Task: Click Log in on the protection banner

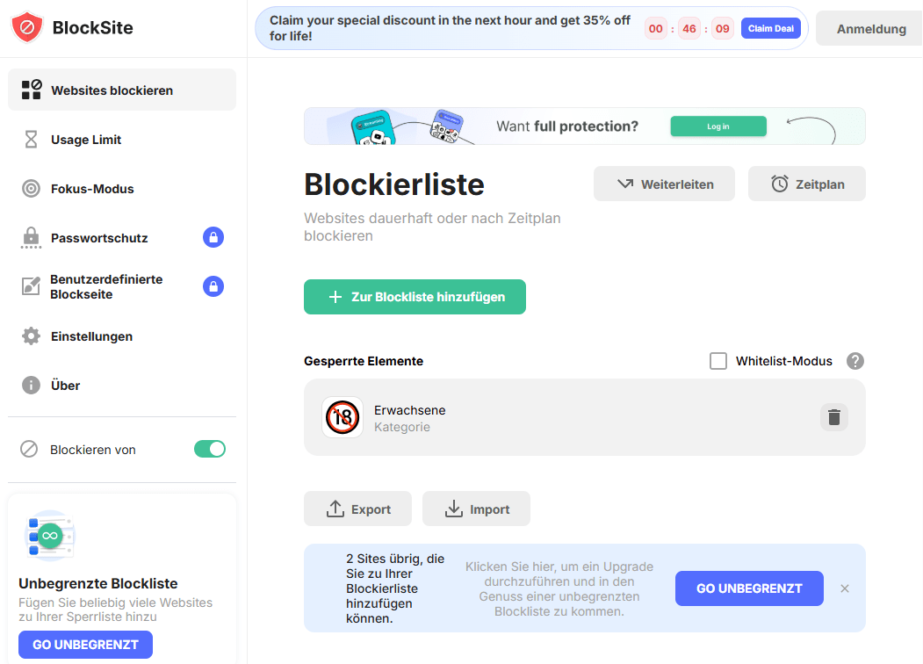Action: [x=717, y=126]
